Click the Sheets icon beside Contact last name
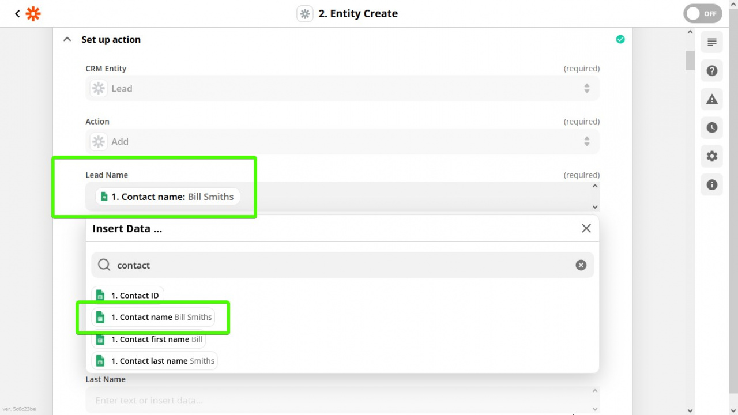 coord(100,361)
